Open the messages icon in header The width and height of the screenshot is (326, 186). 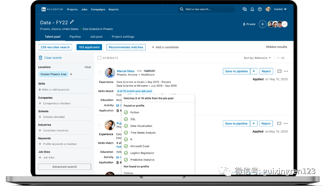point(245,9)
